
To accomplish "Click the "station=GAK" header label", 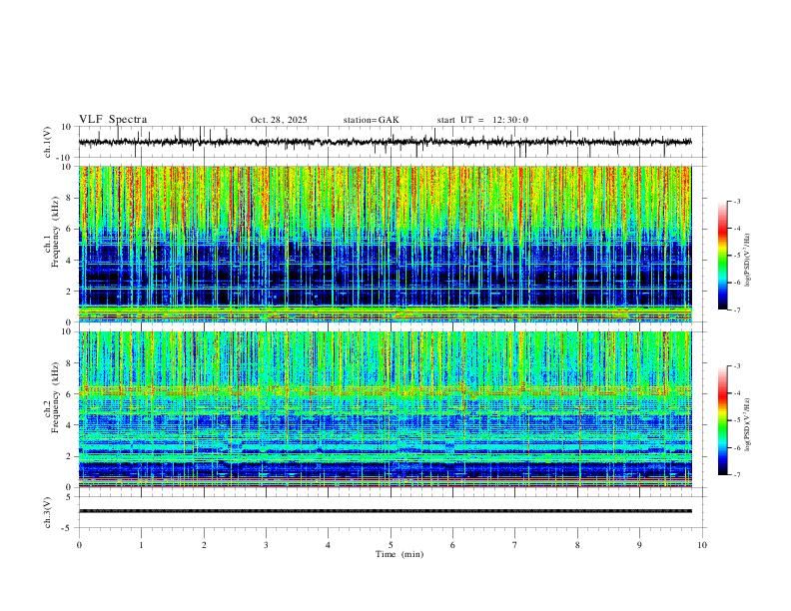I will coord(371,120).
